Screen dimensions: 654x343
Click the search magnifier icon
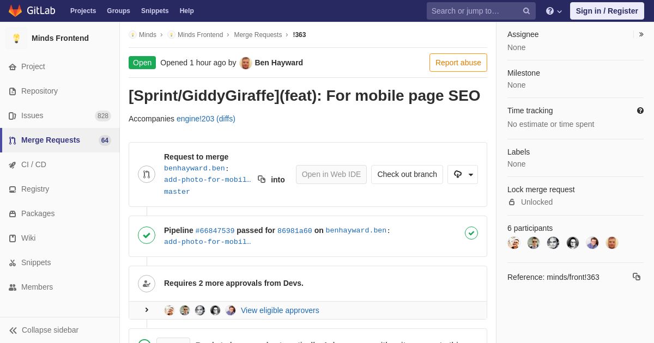526,11
